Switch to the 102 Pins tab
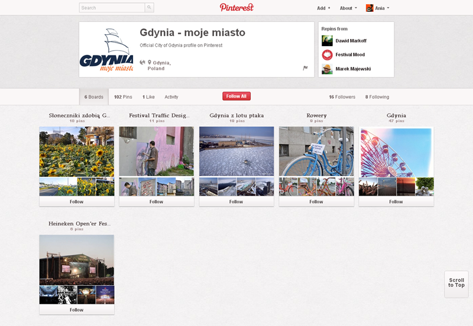 [x=123, y=97]
